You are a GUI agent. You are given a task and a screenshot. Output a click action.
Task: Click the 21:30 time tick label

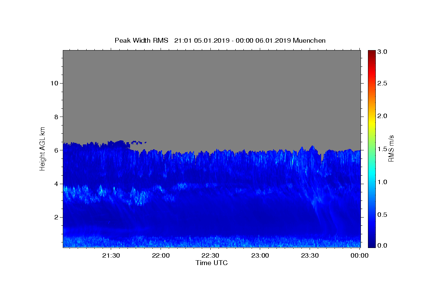(x=111, y=256)
